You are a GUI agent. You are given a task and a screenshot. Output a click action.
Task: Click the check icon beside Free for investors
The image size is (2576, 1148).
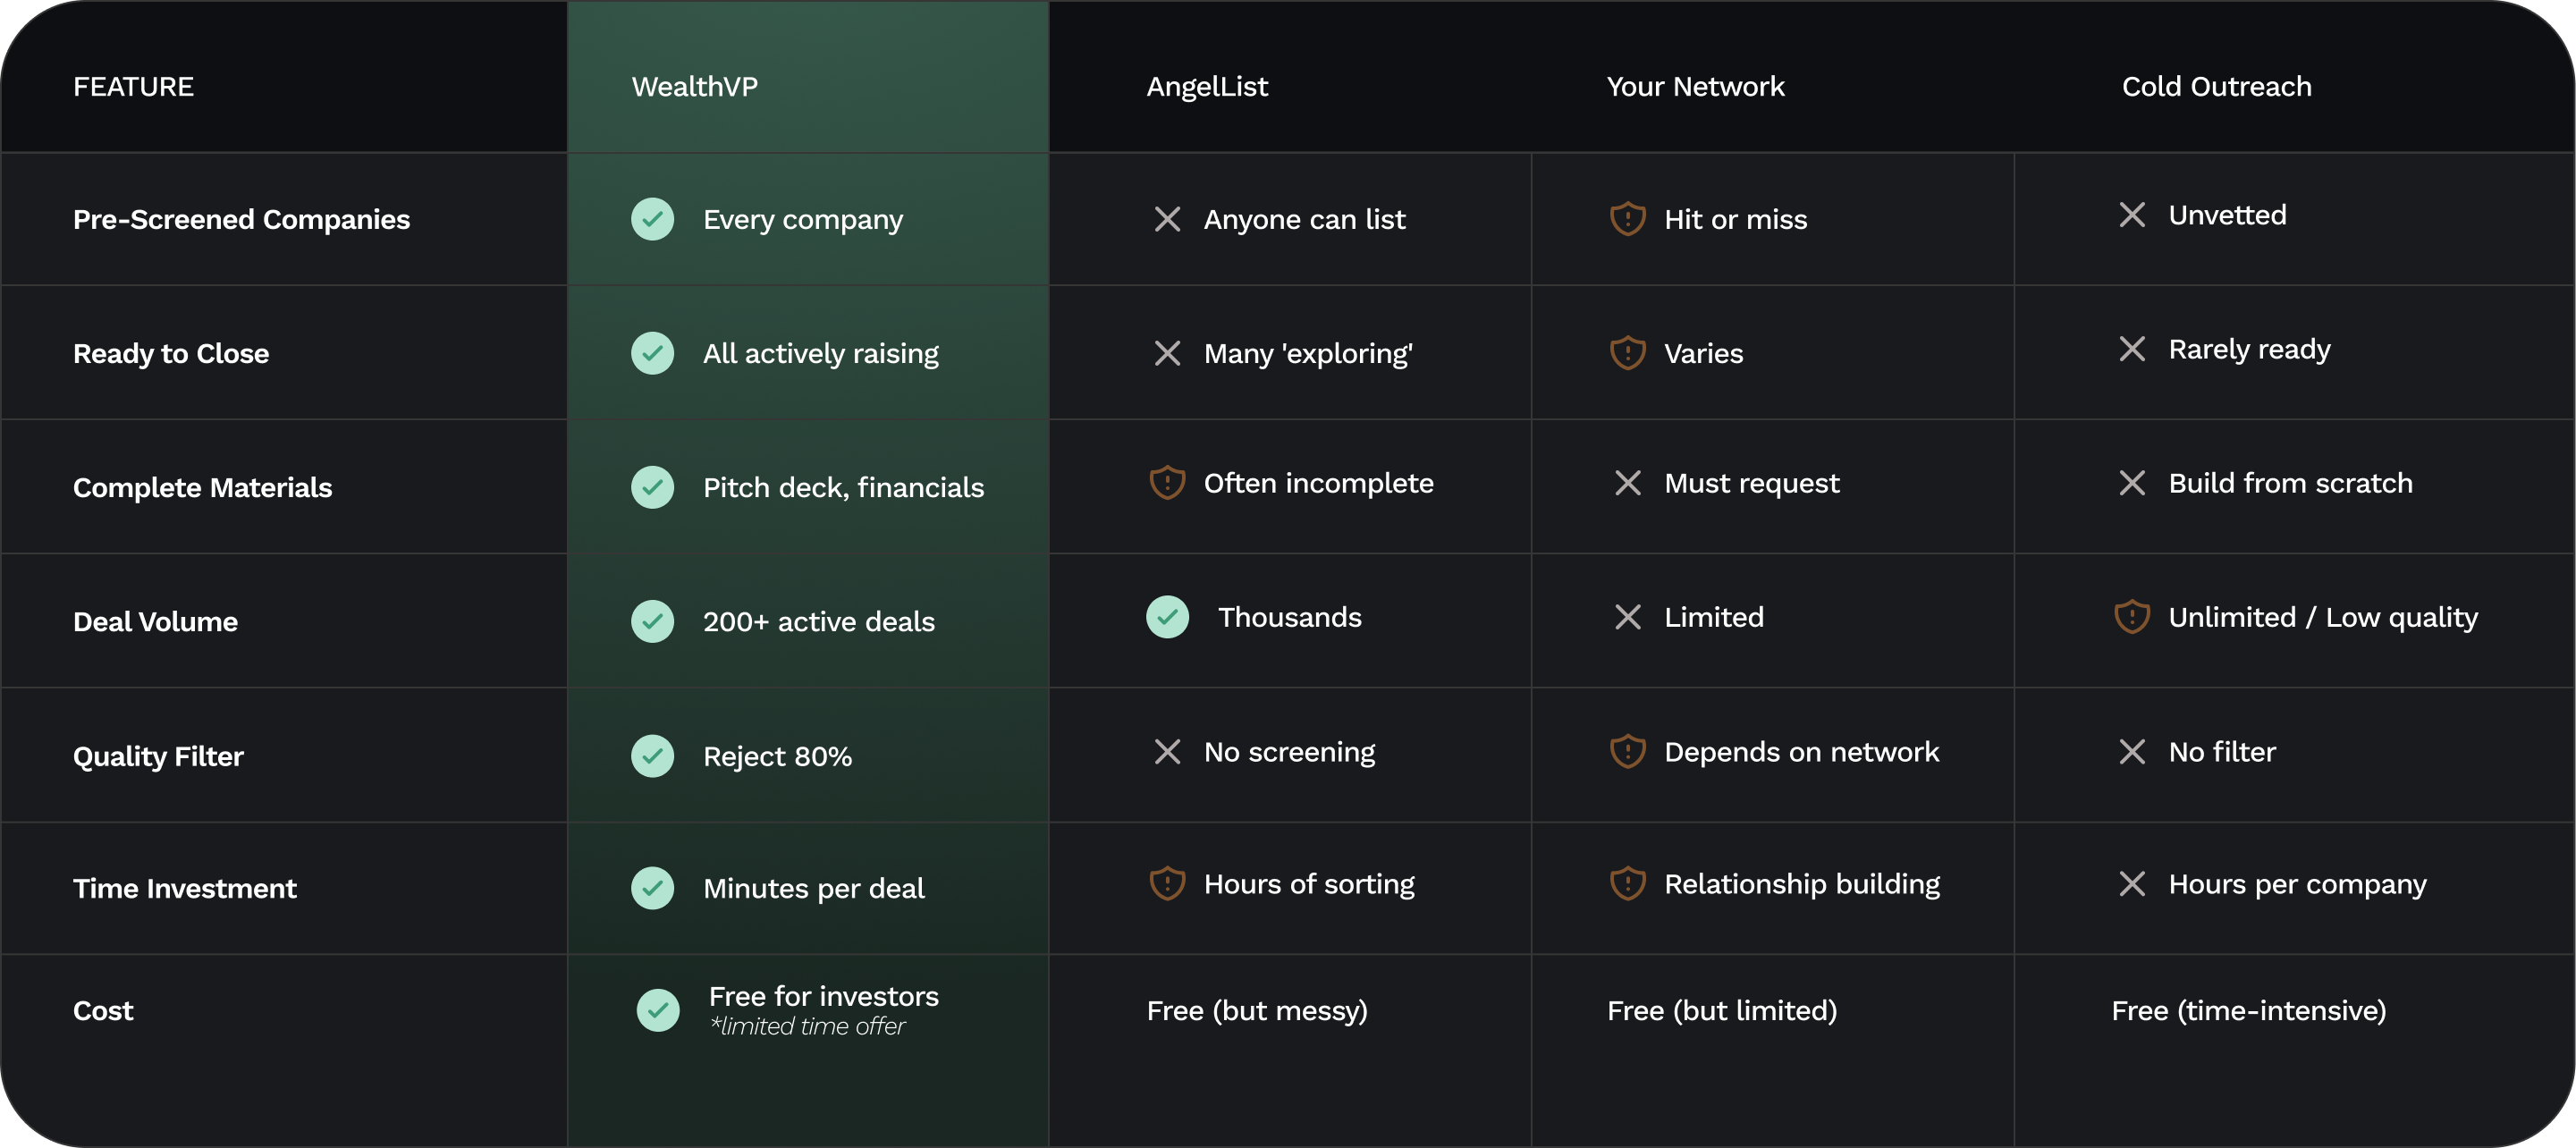pyautogui.click(x=658, y=1010)
